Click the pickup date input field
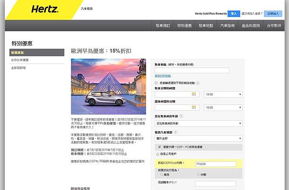Image resolution: width=289 pixels, height=190 pixels. point(177,94)
